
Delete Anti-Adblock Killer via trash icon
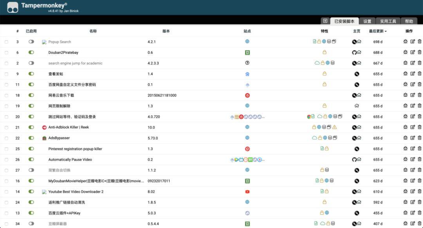pos(419,127)
